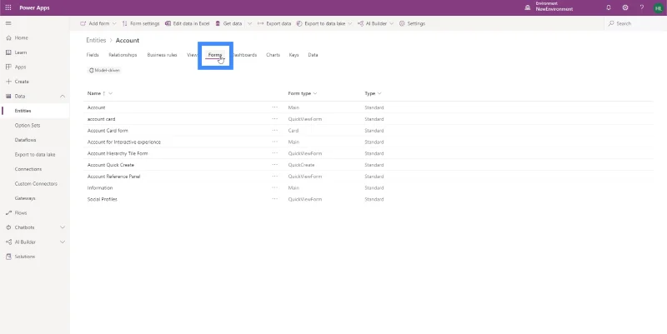Click the Create plus icon
This screenshot has height=334, width=667.
coord(8,81)
